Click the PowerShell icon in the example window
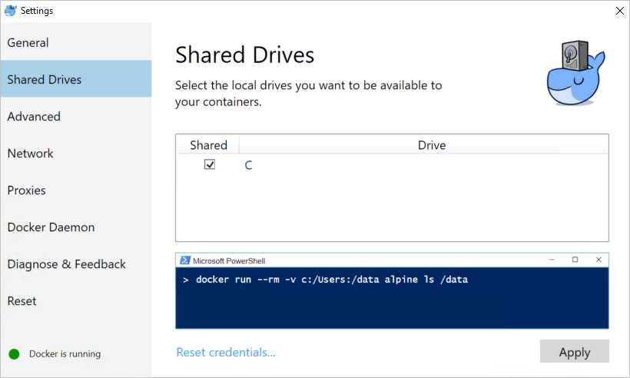Screen dimensions: 630x378 coord(185,260)
